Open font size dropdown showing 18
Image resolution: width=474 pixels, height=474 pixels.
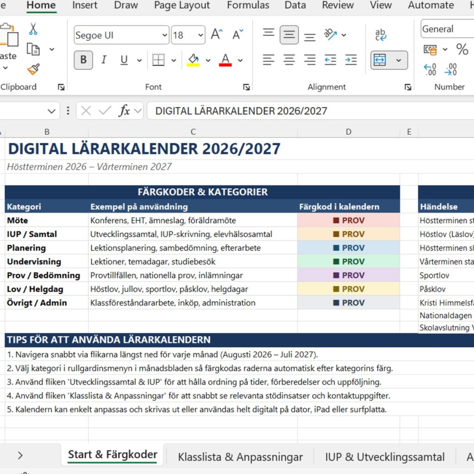pyautogui.click(x=200, y=35)
